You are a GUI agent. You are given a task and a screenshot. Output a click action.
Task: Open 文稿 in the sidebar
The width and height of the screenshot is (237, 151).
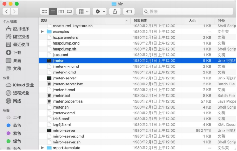pos(13,68)
